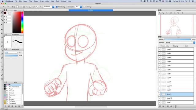Open the Apple menu

(x=3, y=1)
